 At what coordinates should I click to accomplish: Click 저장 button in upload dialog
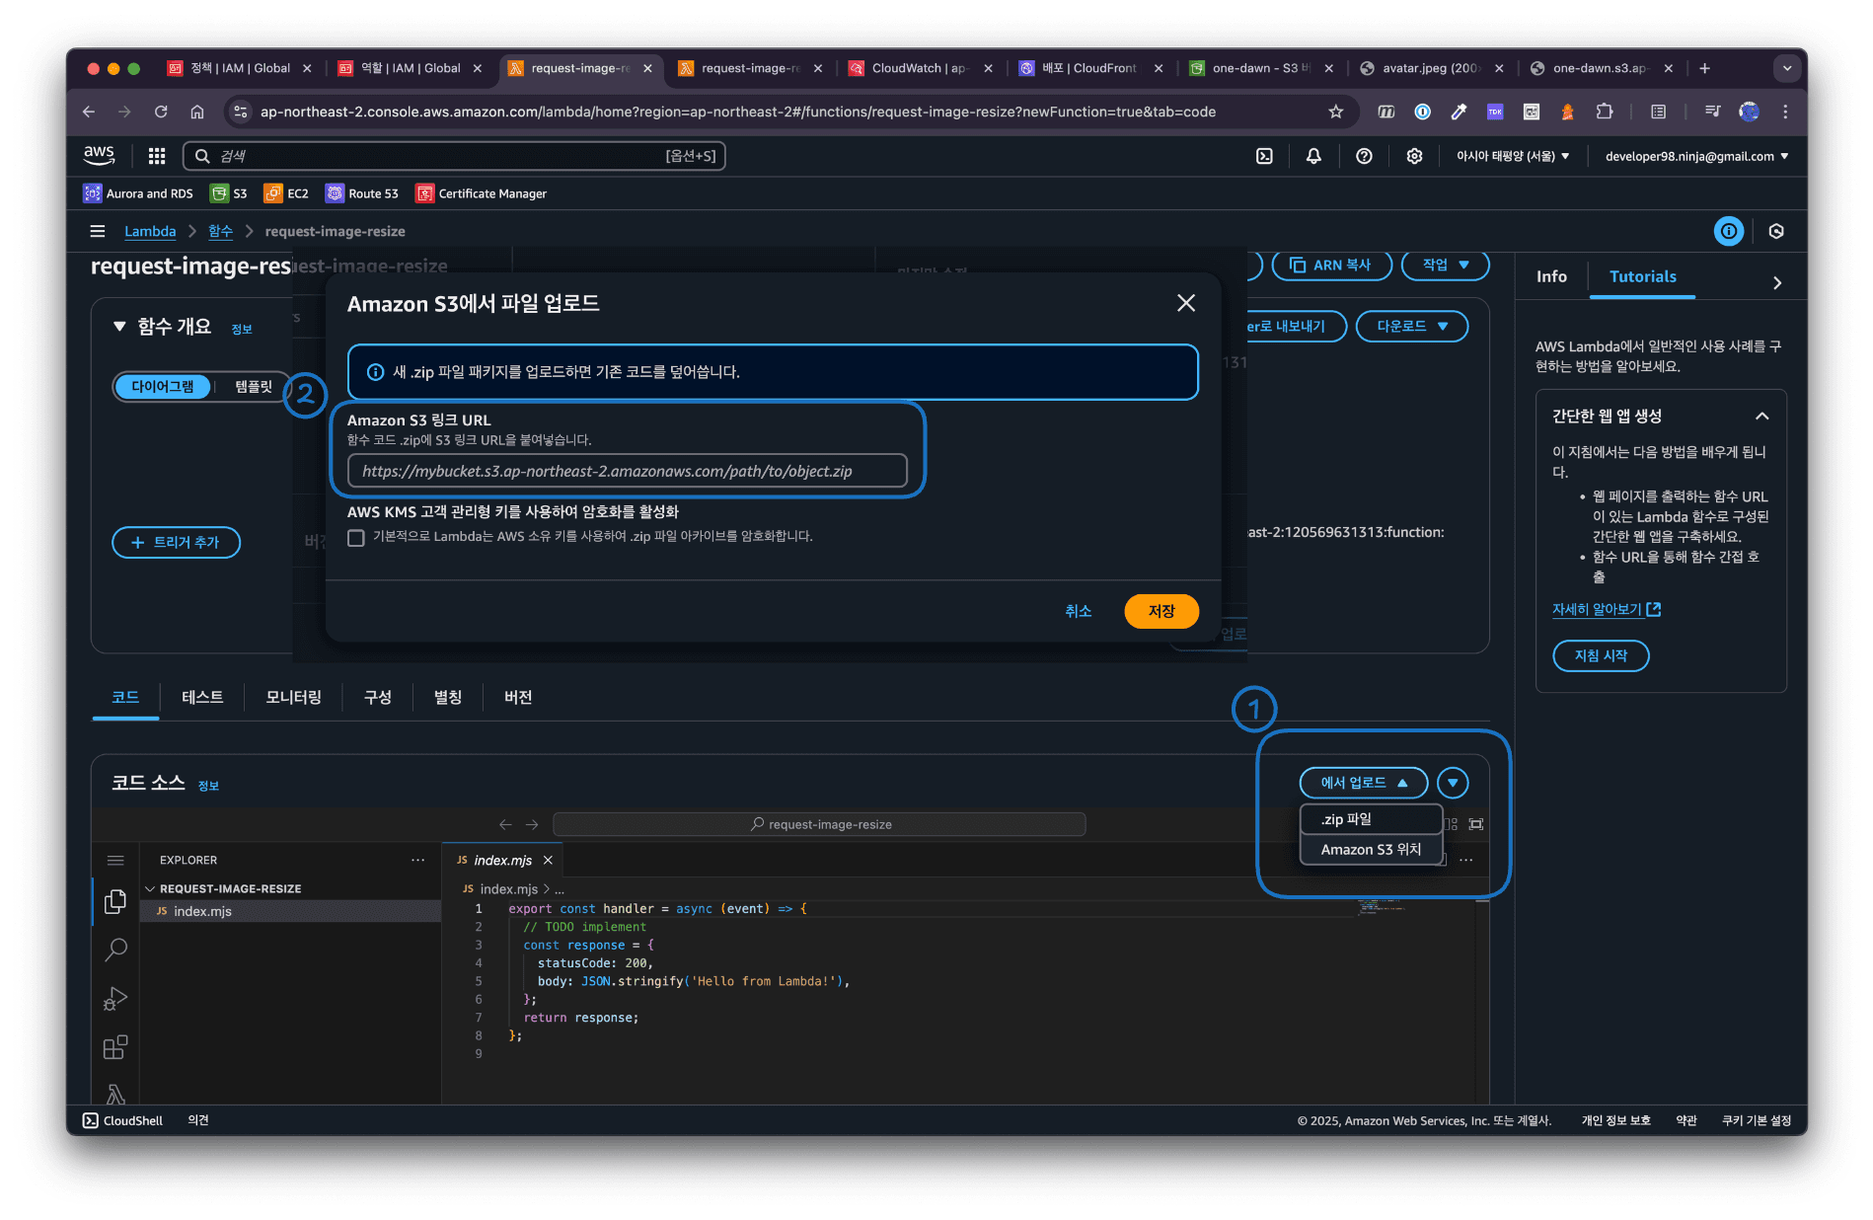pos(1161,611)
